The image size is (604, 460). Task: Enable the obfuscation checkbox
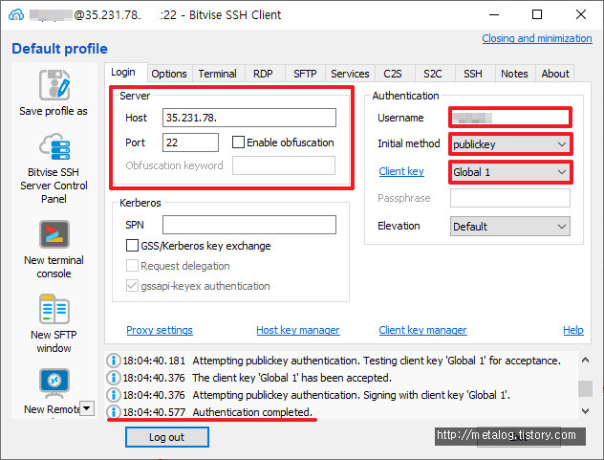point(238,142)
